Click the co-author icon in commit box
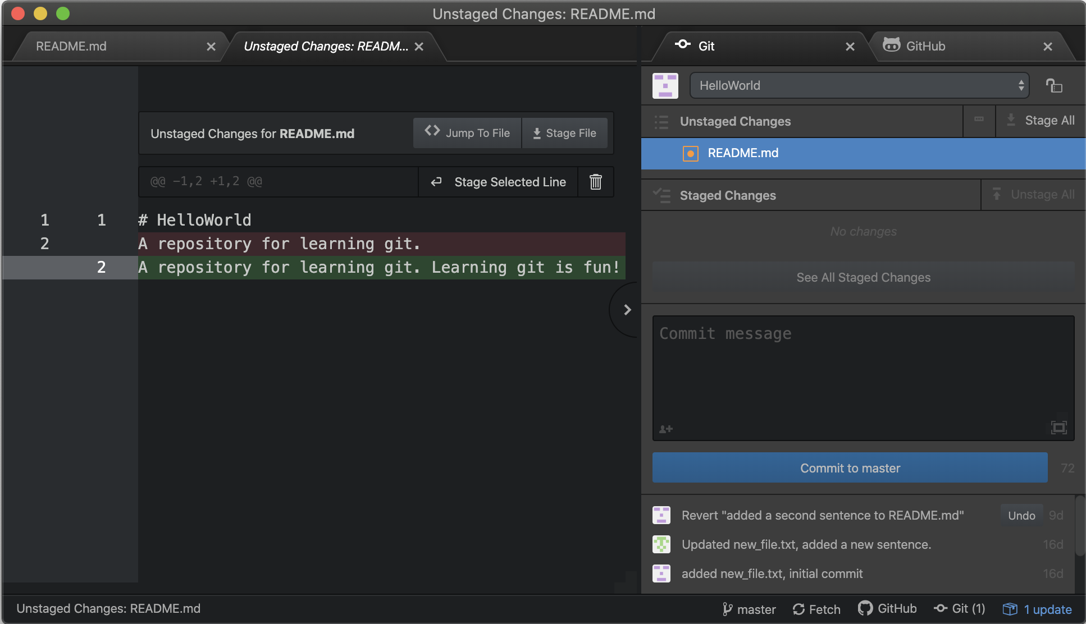 [666, 429]
